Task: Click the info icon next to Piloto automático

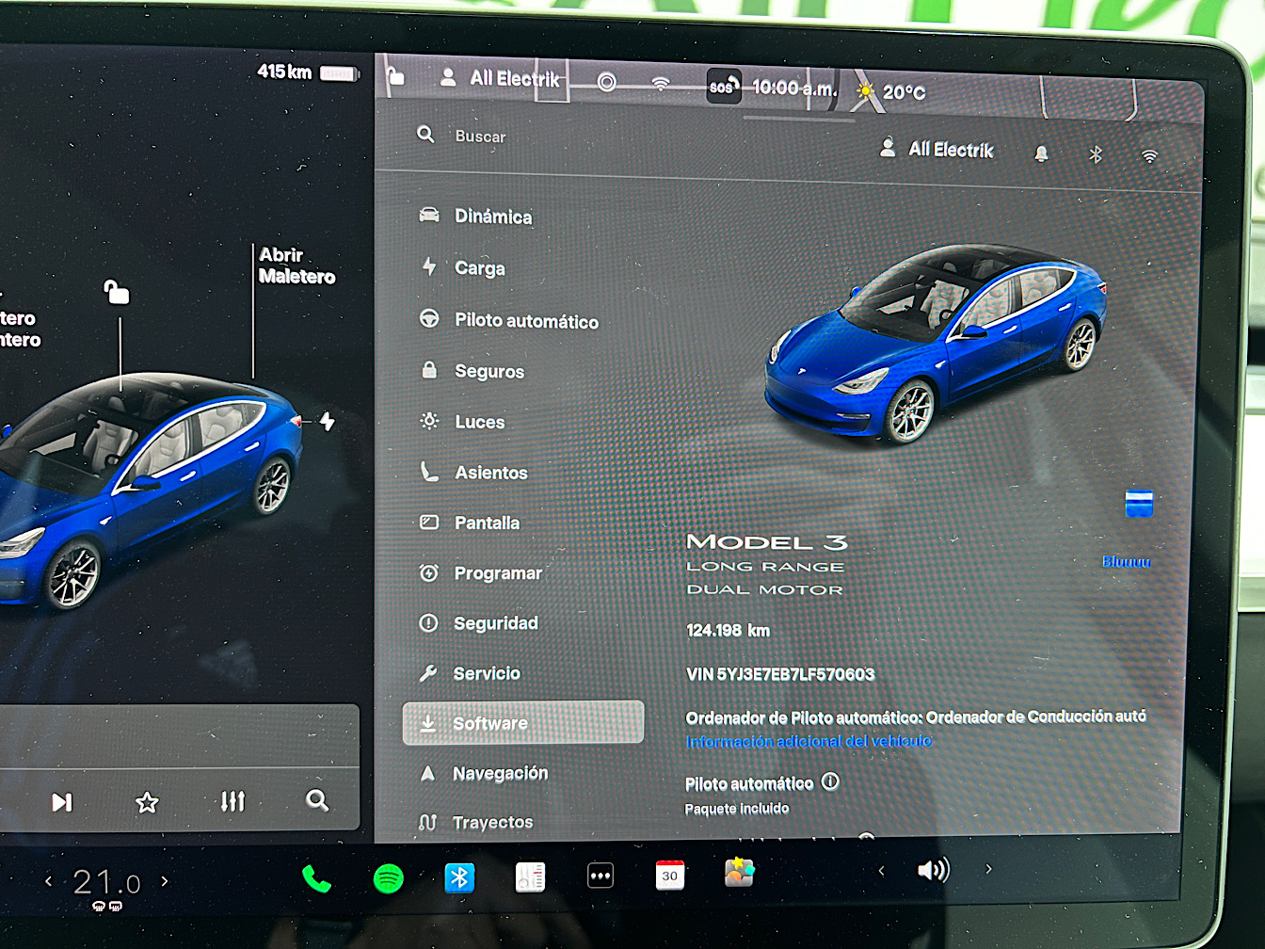Action: [830, 781]
